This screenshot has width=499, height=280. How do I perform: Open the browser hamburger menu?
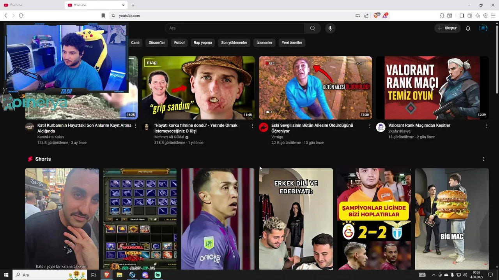click(x=493, y=16)
